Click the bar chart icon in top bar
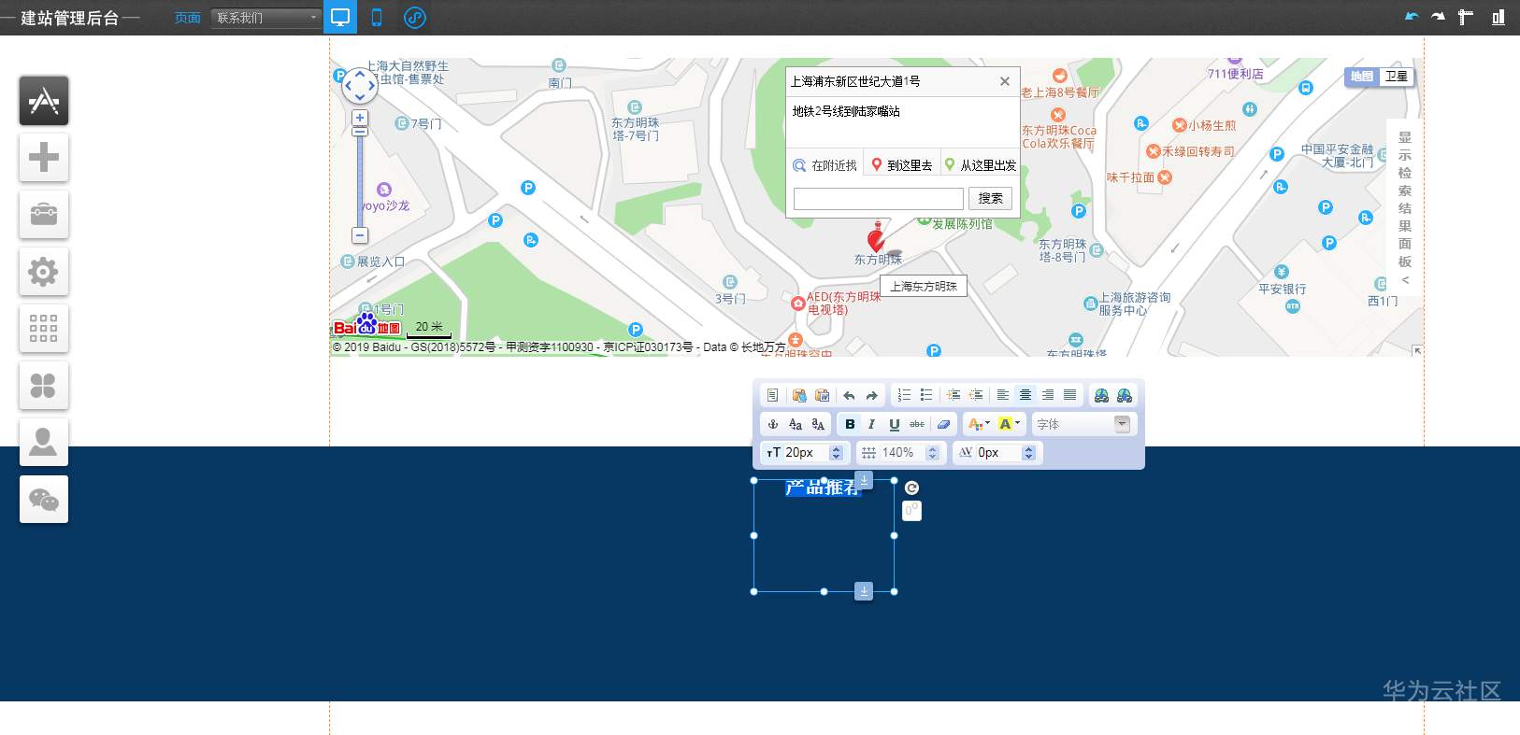 1498,17
